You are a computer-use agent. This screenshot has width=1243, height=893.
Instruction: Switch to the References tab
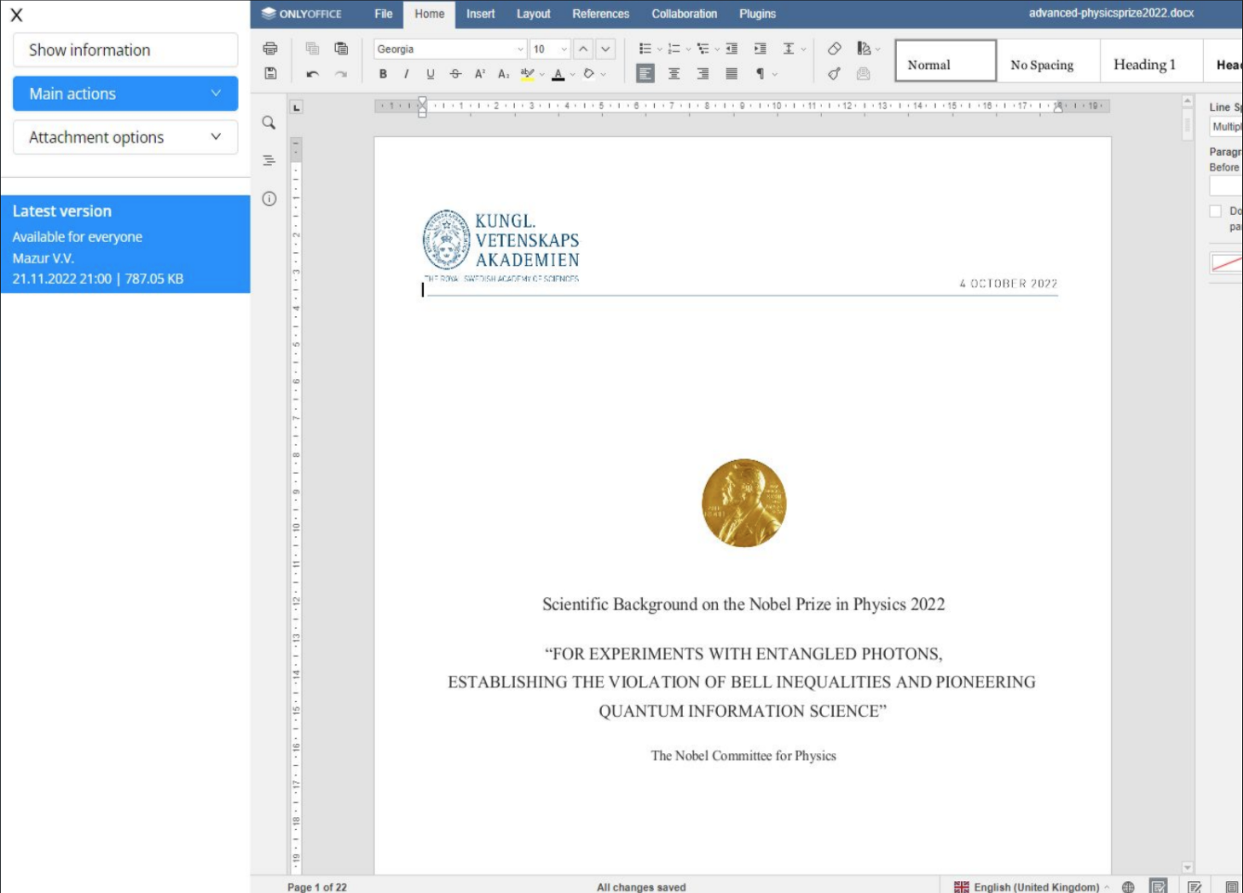pyautogui.click(x=601, y=14)
